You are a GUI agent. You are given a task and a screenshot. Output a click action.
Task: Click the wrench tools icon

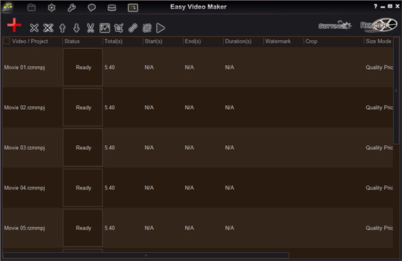pyautogui.click(x=72, y=7)
